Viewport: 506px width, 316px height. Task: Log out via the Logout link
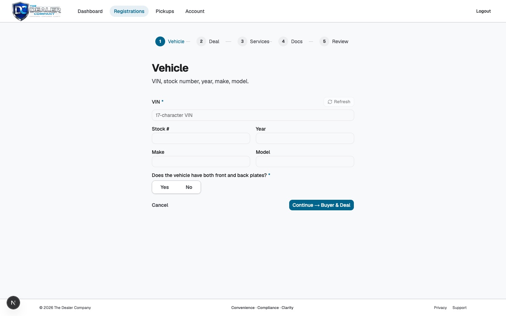[483, 11]
